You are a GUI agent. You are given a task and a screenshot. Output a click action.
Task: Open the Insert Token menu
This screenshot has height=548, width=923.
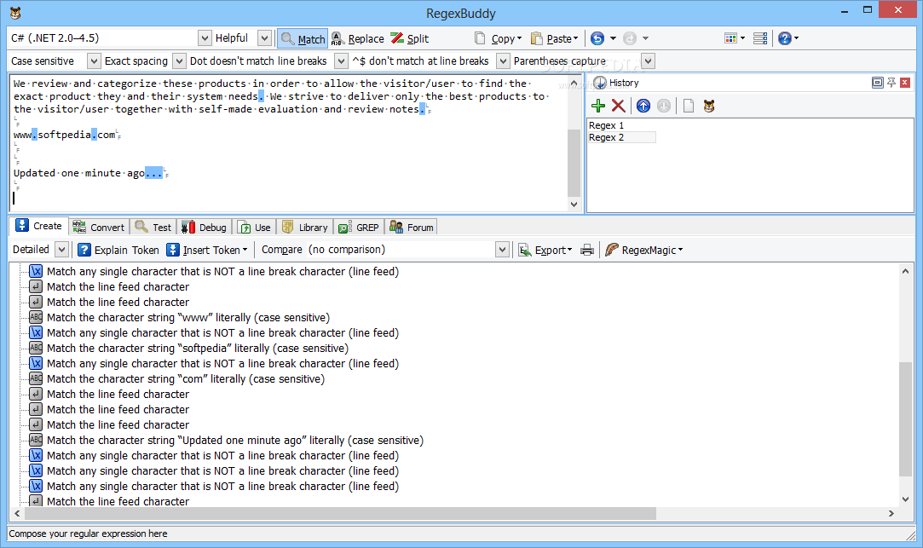click(206, 251)
